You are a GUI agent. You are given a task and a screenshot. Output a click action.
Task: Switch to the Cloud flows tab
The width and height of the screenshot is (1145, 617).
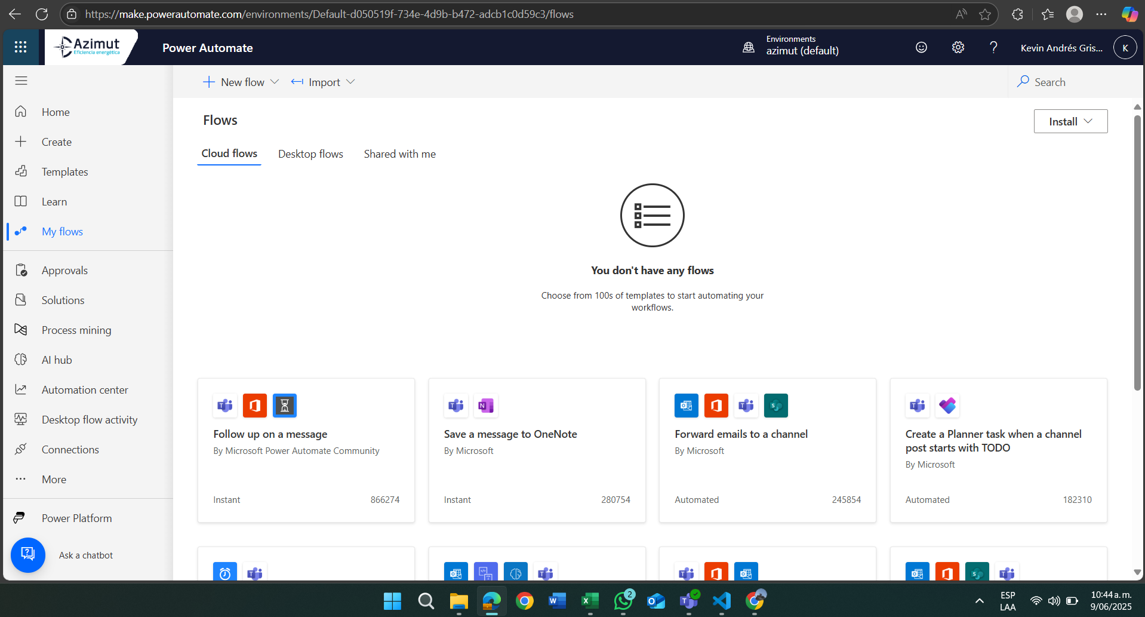pos(229,154)
